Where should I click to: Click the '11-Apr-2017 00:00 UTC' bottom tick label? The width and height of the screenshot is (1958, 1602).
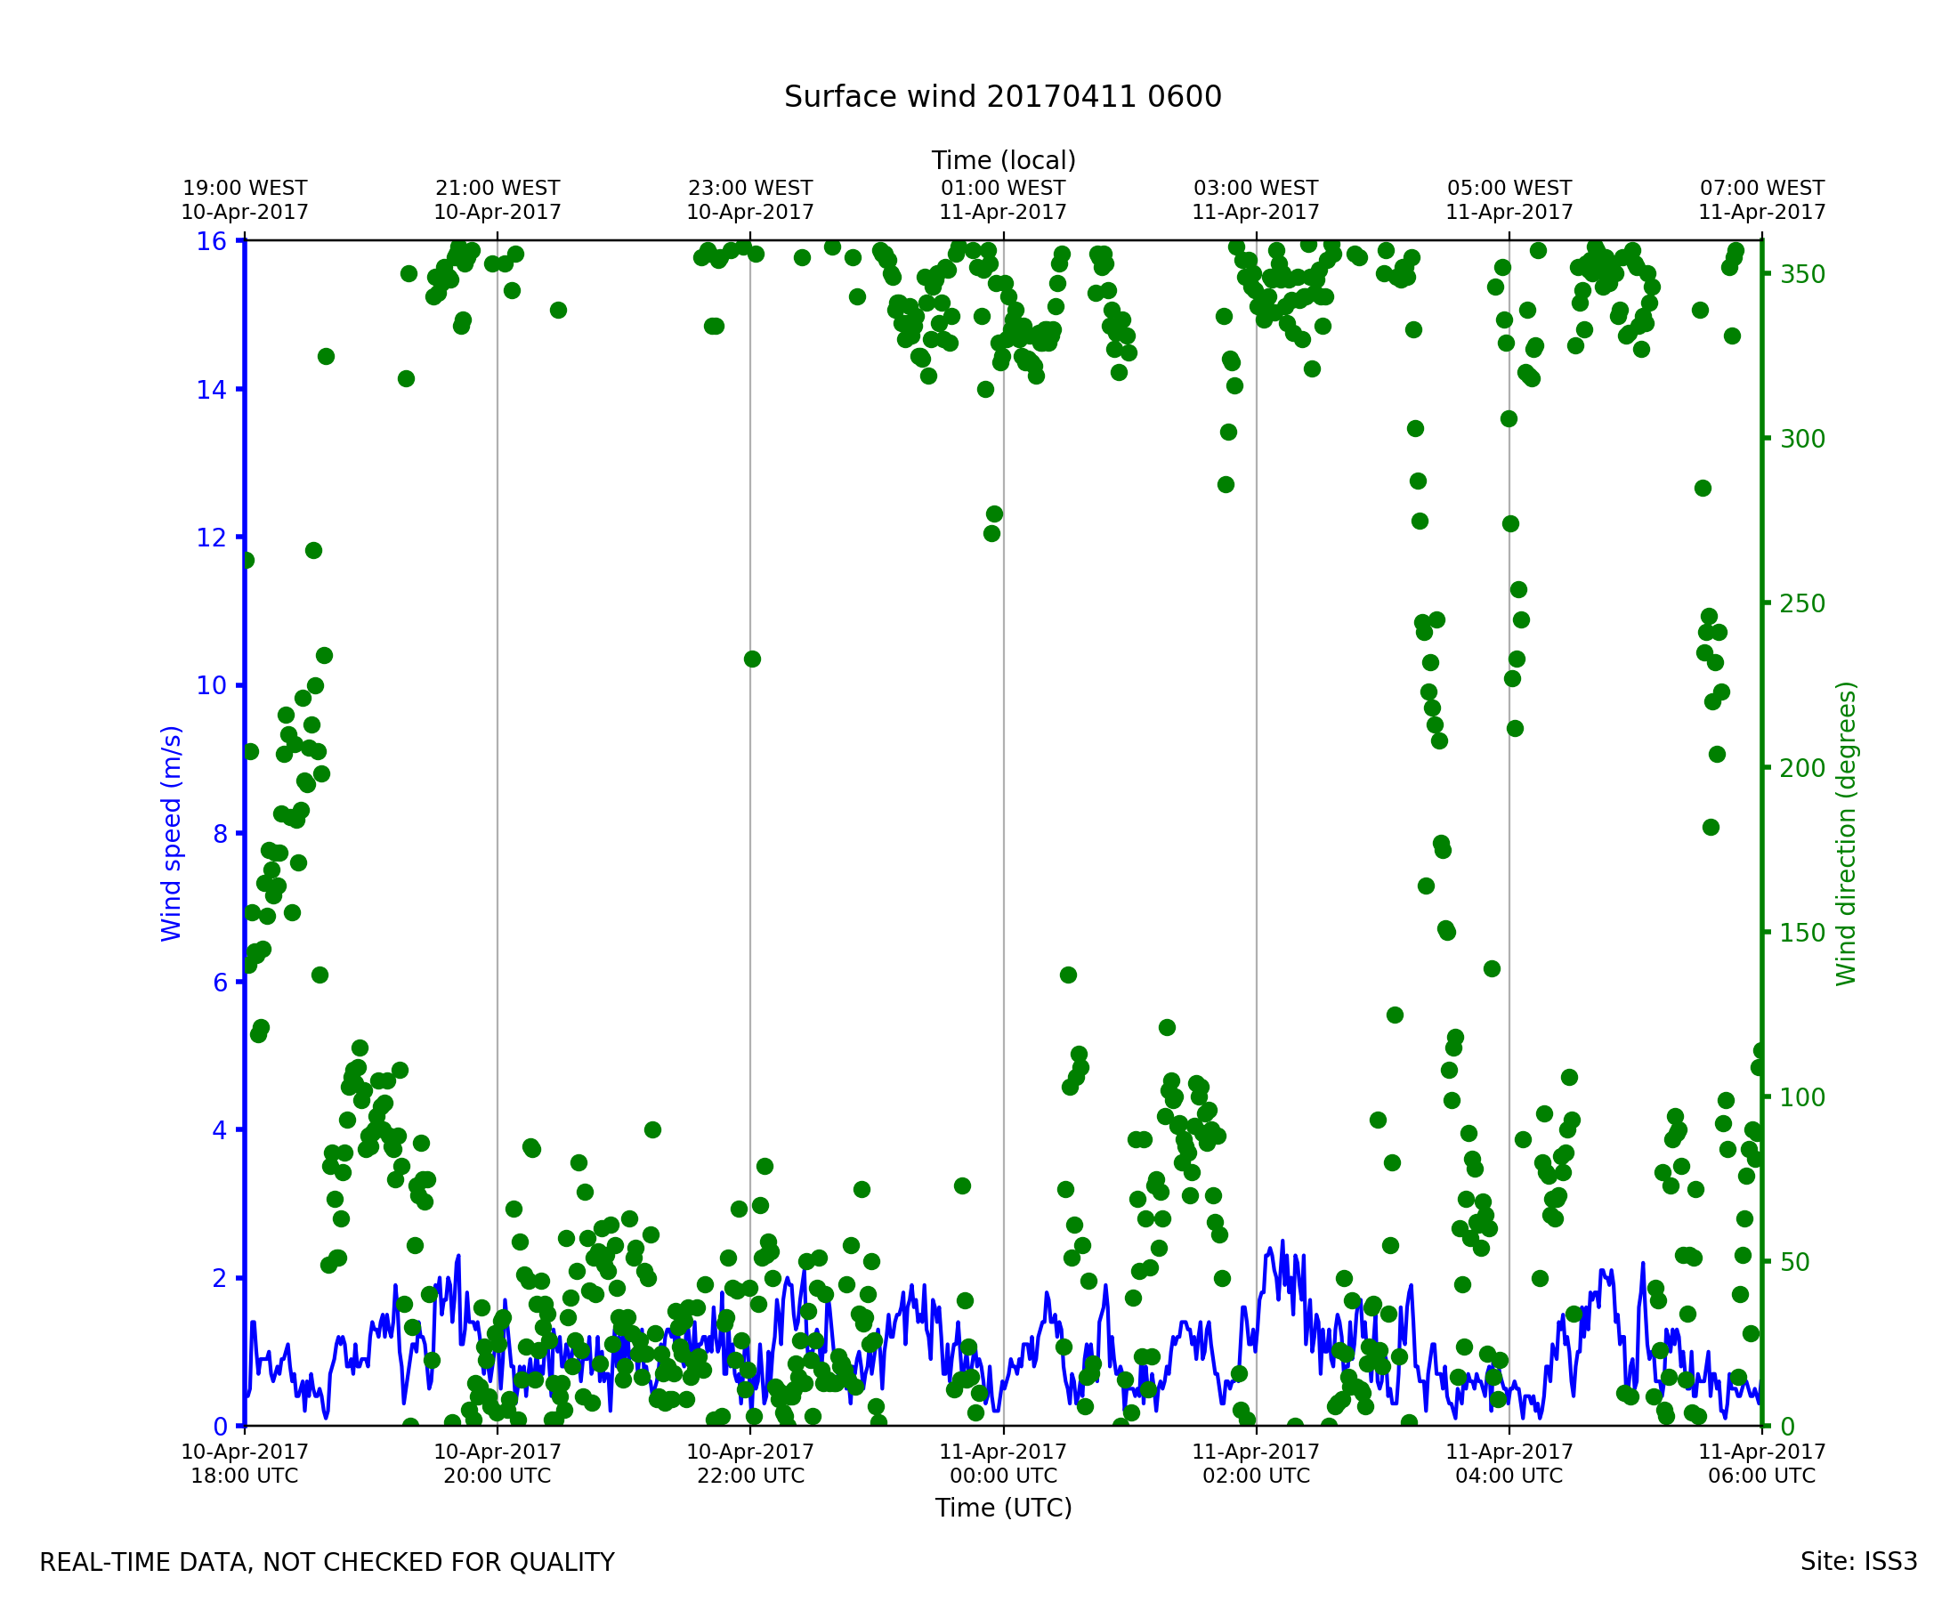point(1003,1463)
